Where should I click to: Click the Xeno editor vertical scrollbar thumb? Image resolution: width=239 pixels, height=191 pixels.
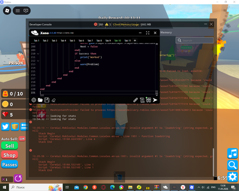pyautogui.click(x=157, y=92)
